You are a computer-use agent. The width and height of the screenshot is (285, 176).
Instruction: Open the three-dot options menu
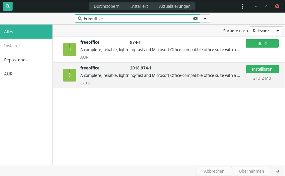click(x=242, y=6)
